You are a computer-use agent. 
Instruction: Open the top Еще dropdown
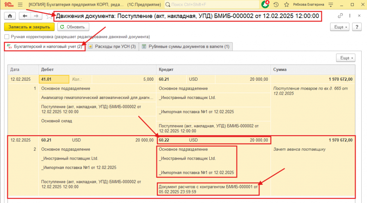[x=340, y=27]
